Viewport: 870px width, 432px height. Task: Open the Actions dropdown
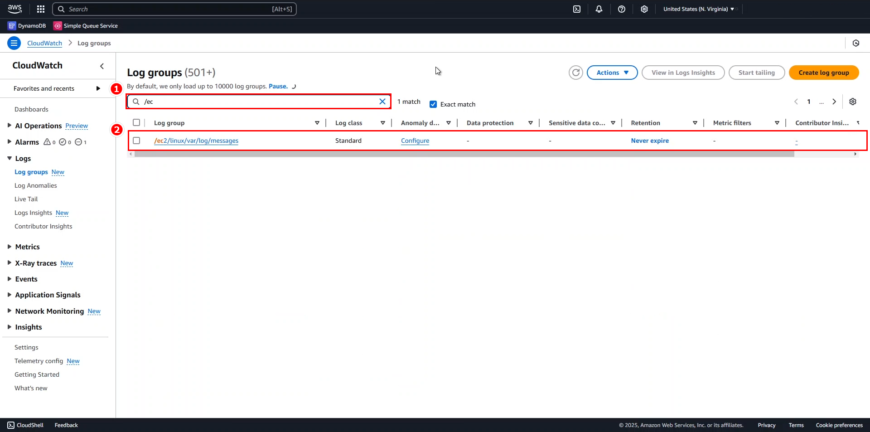click(x=612, y=73)
